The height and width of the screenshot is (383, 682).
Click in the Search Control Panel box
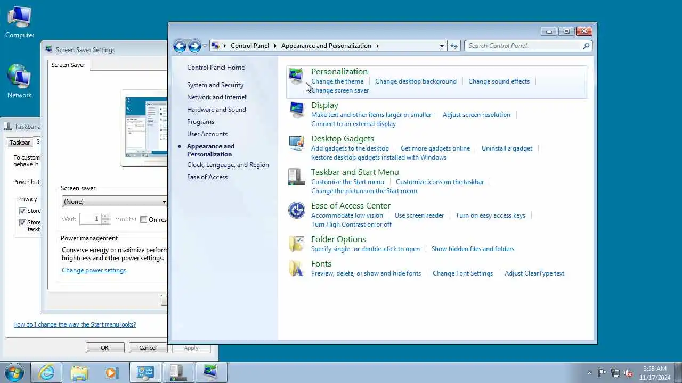coord(523,46)
